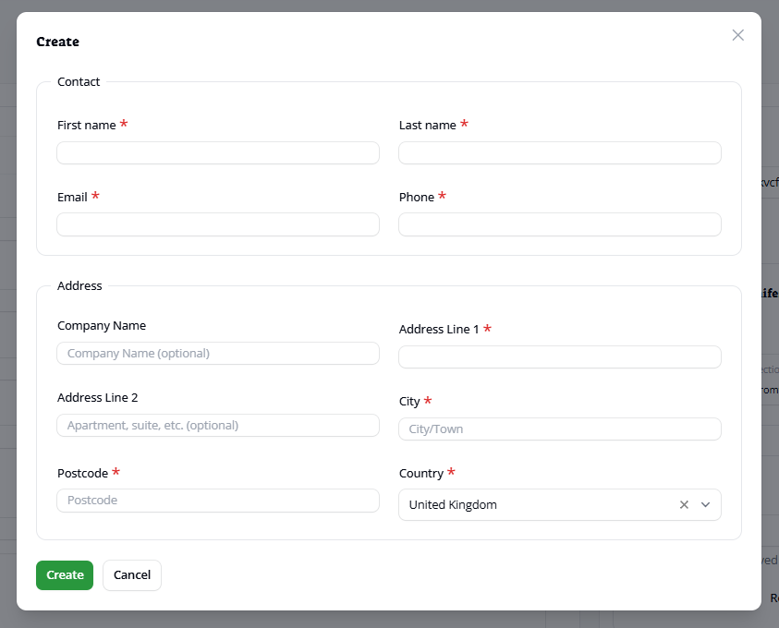The image size is (779, 628).
Task: Click the City/Town input field
Action: point(559,429)
